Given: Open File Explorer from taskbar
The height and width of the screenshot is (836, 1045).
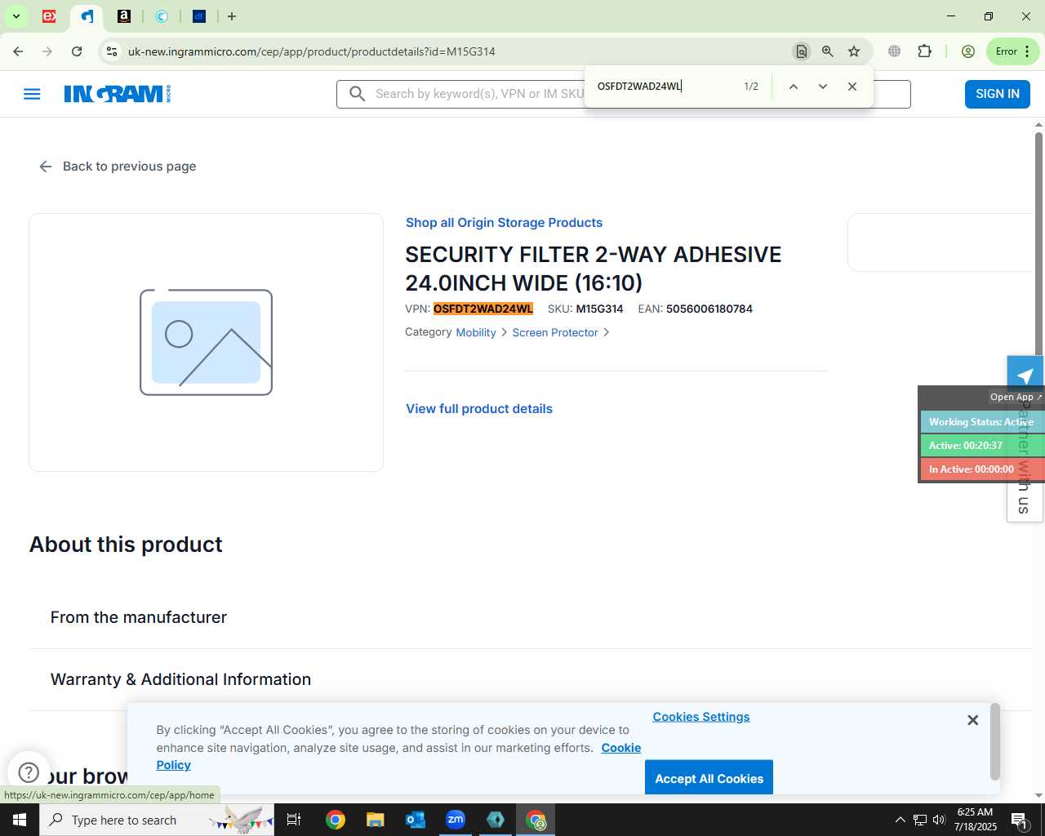Looking at the screenshot, I should coord(375,820).
